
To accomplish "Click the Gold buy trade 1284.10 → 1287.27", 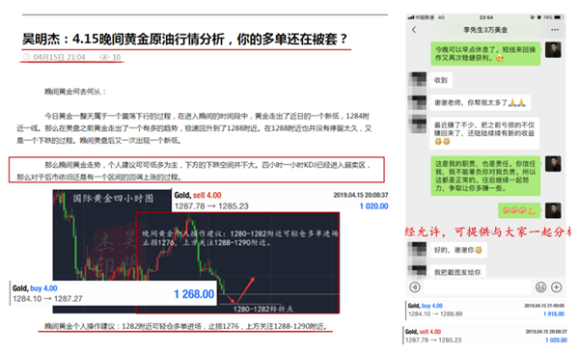I will click(x=113, y=293).
